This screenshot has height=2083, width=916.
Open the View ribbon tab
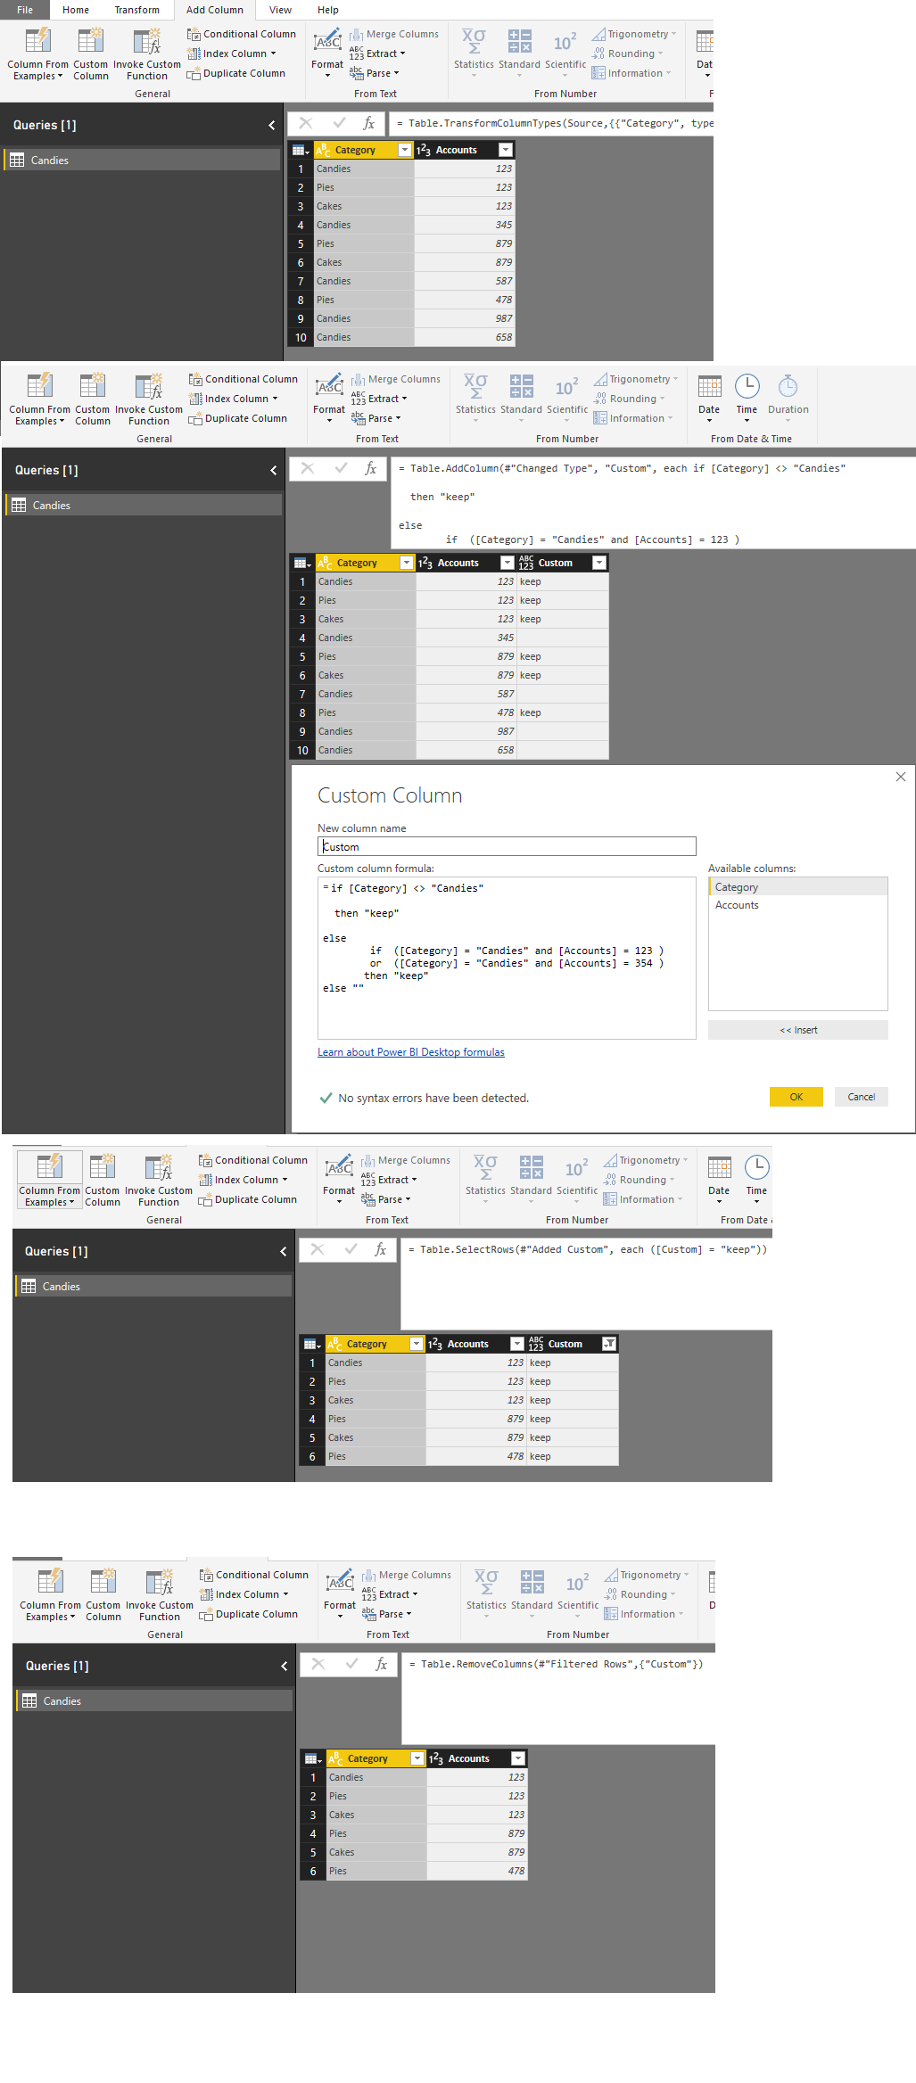click(280, 10)
